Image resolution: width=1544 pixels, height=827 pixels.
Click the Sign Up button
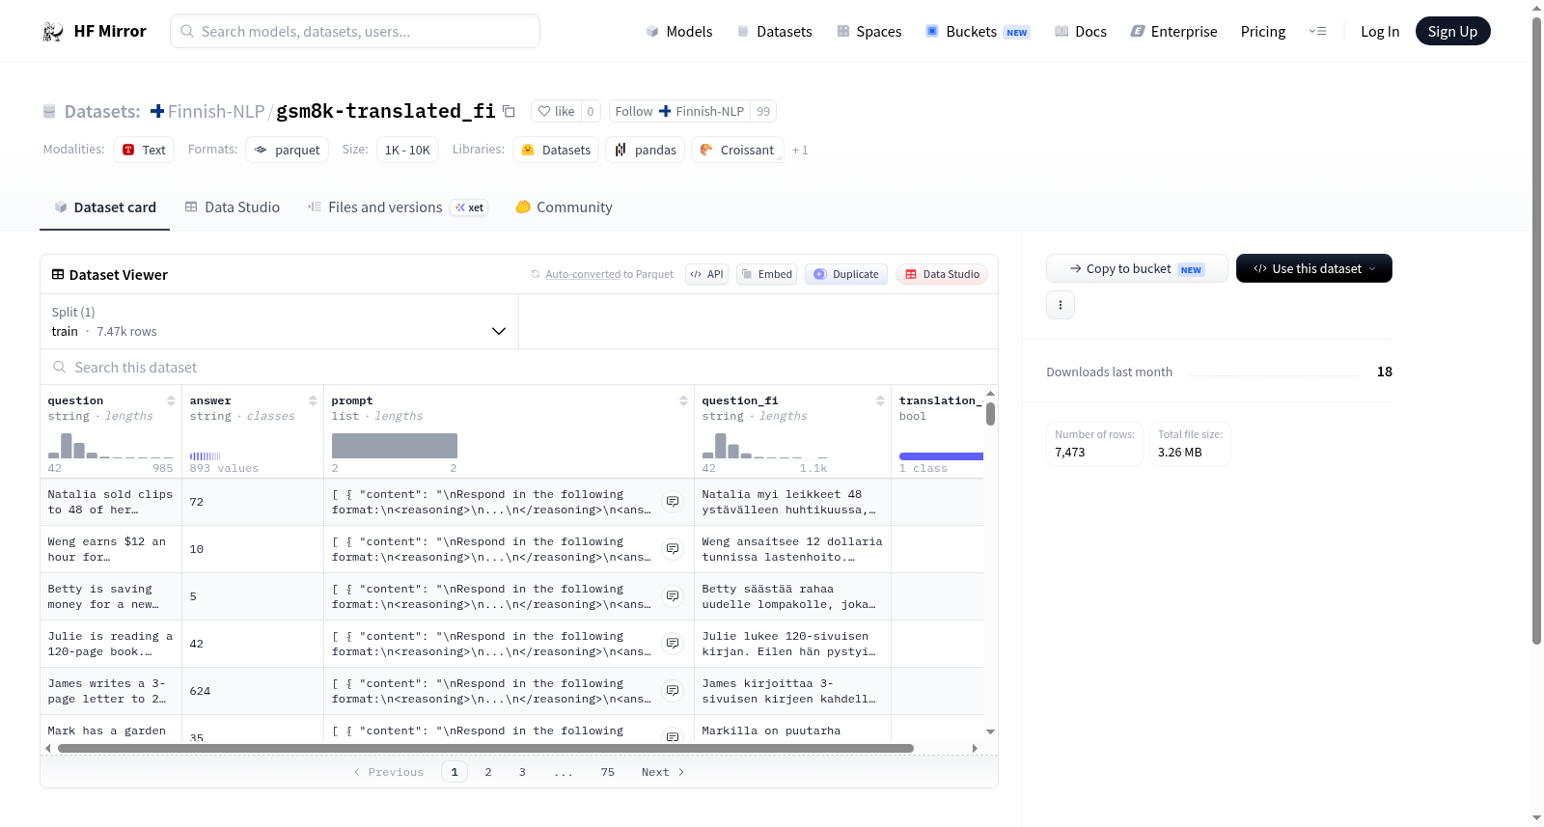tap(1453, 32)
